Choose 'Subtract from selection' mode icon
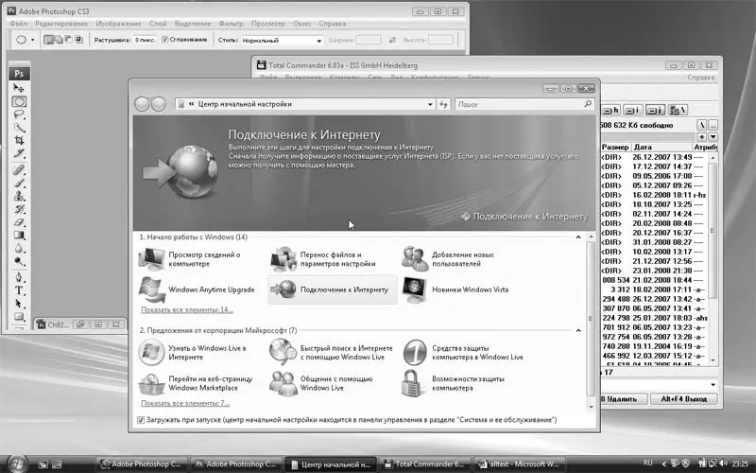 pyautogui.click(x=68, y=40)
